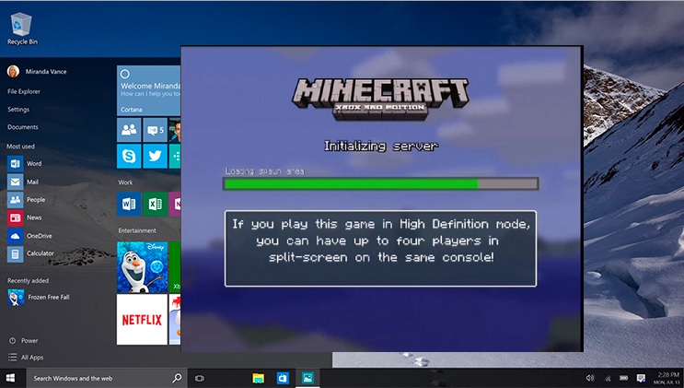Open the Cortana welcome tile

149,90
